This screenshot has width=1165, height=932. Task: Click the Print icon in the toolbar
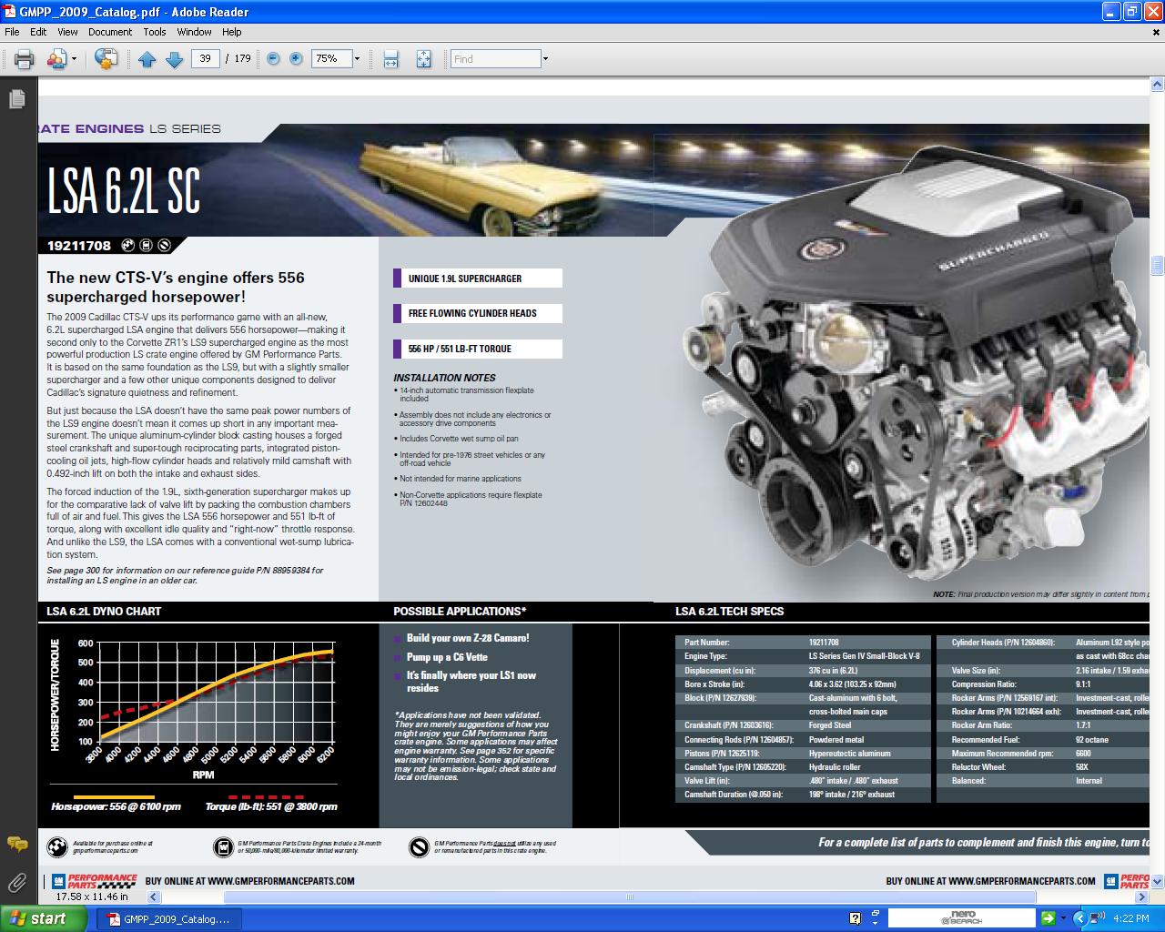[x=24, y=59]
